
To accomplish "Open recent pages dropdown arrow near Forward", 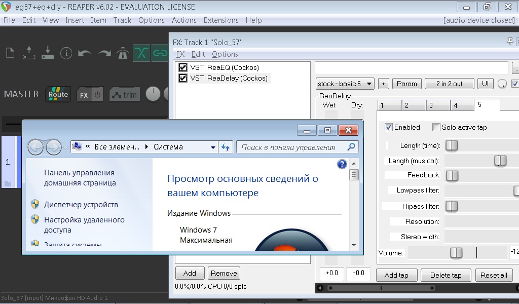I will click(x=65, y=147).
